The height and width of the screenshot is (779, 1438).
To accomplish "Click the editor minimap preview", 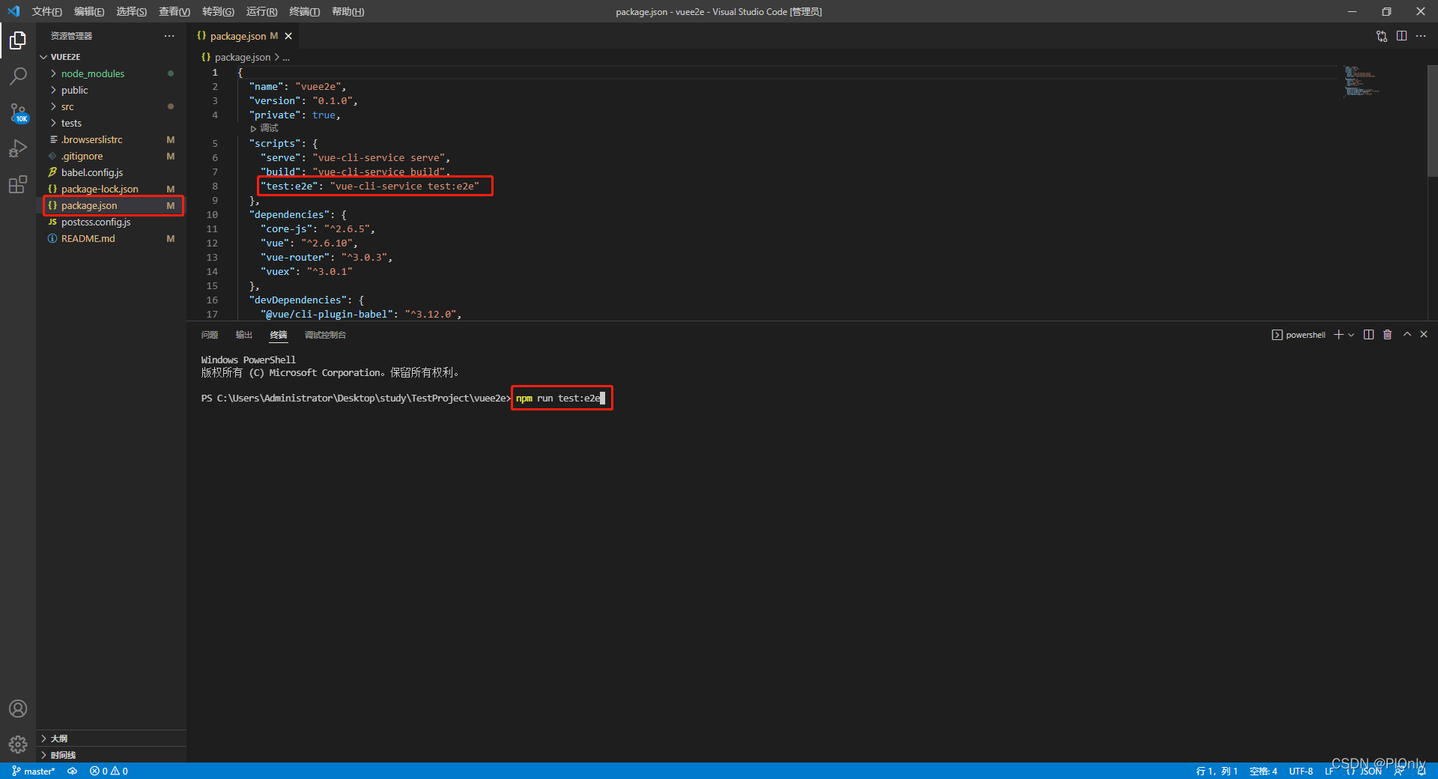I will click(x=1361, y=82).
